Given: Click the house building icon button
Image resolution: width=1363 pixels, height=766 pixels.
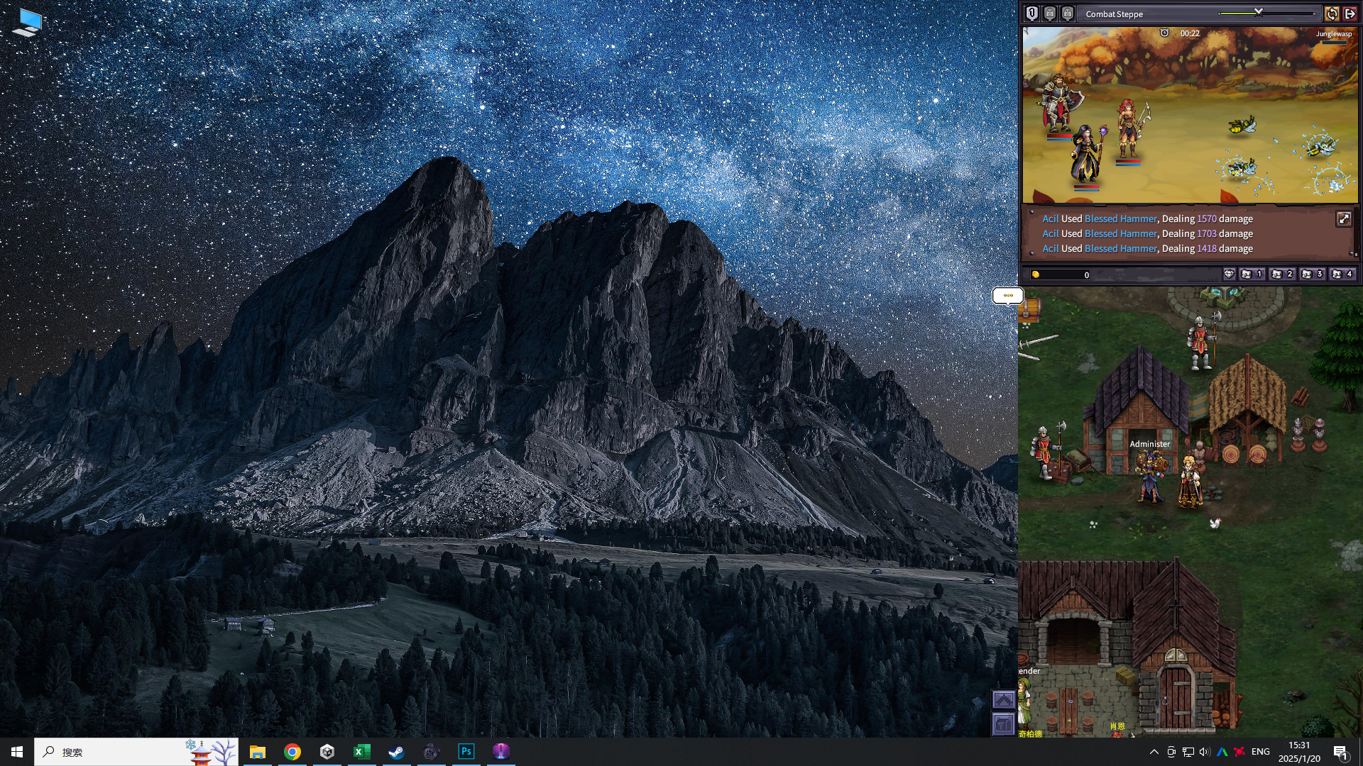Looking at the screenshot, I should coord(1003,724).
